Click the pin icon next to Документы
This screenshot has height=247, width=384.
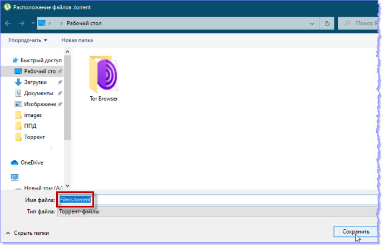click(60, 93)
